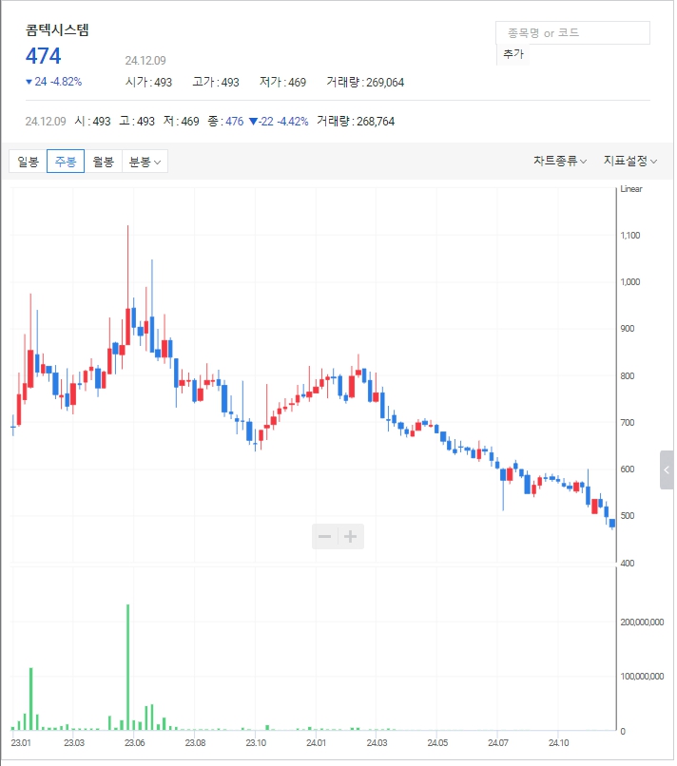Click the 200,000,000 volume axis label
677x766 pixels.
coord(642,622)
